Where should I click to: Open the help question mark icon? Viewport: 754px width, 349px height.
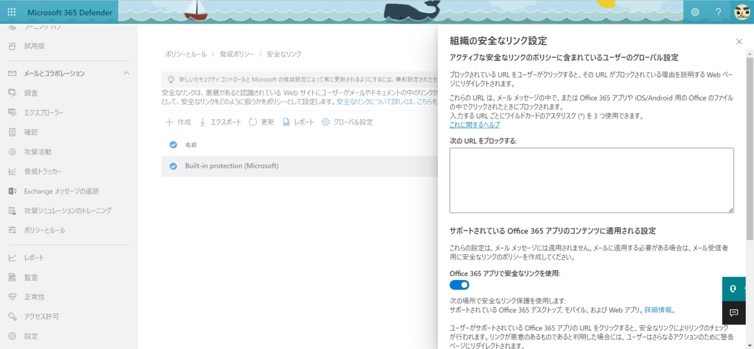click(x=718, y=12)
